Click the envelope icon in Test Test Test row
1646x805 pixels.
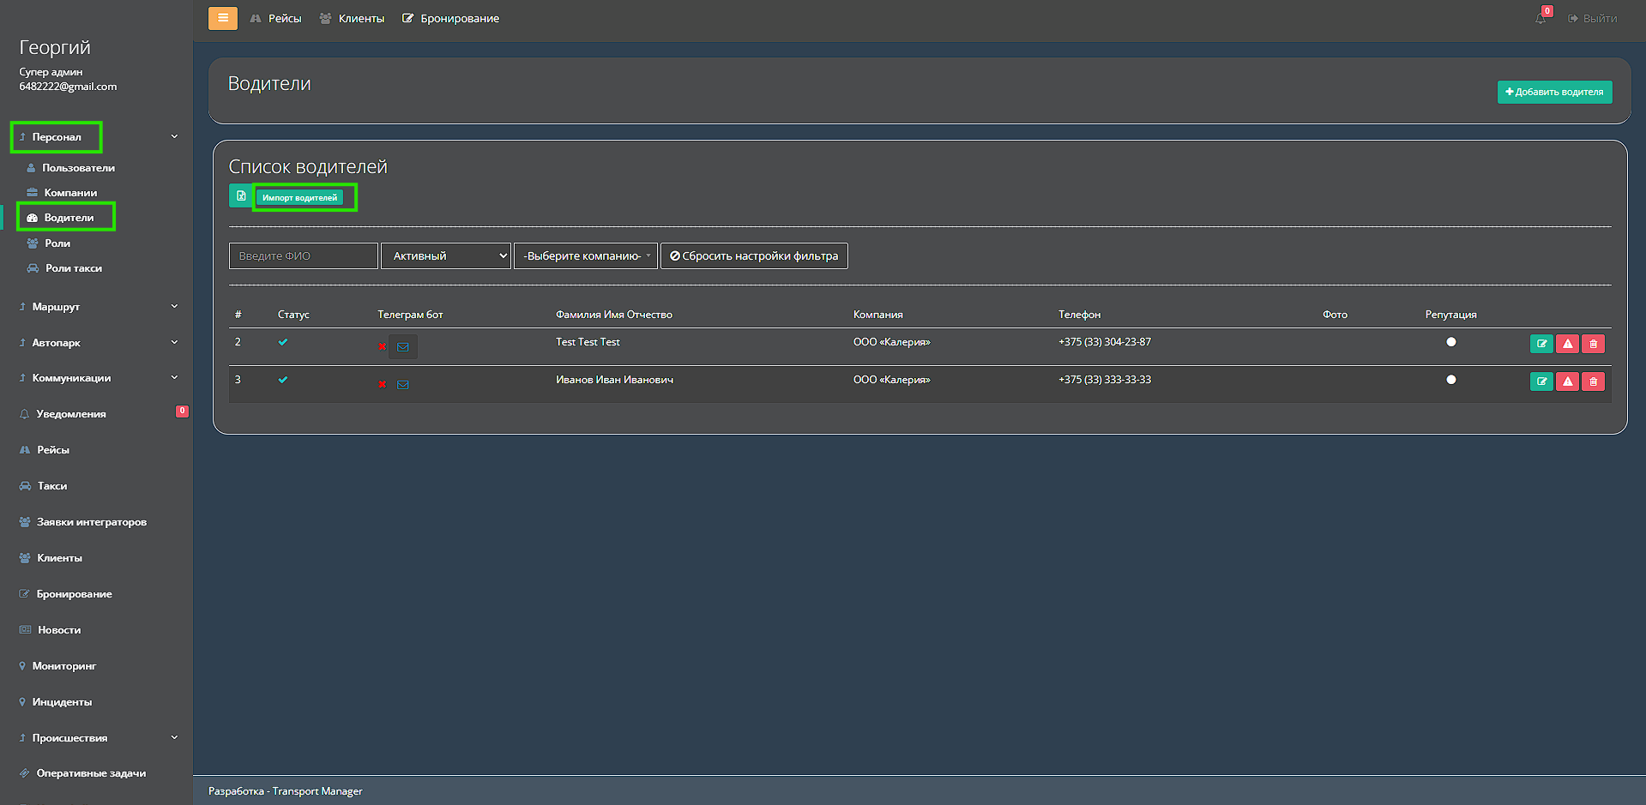403,347
